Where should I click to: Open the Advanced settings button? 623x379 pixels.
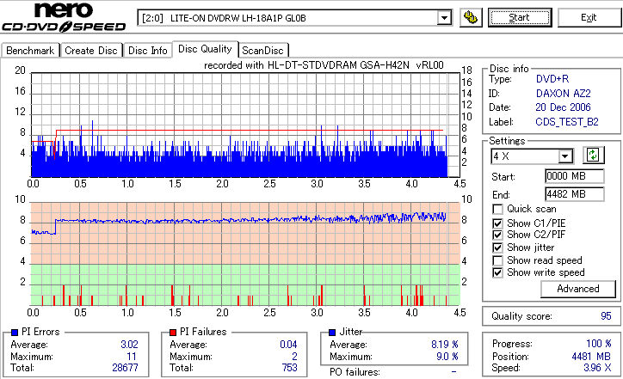[x=577, y=289]
